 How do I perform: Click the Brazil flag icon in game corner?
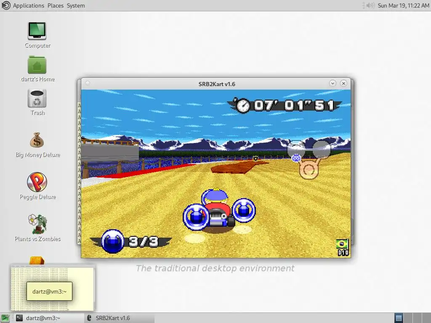click(x=342, y=244)
